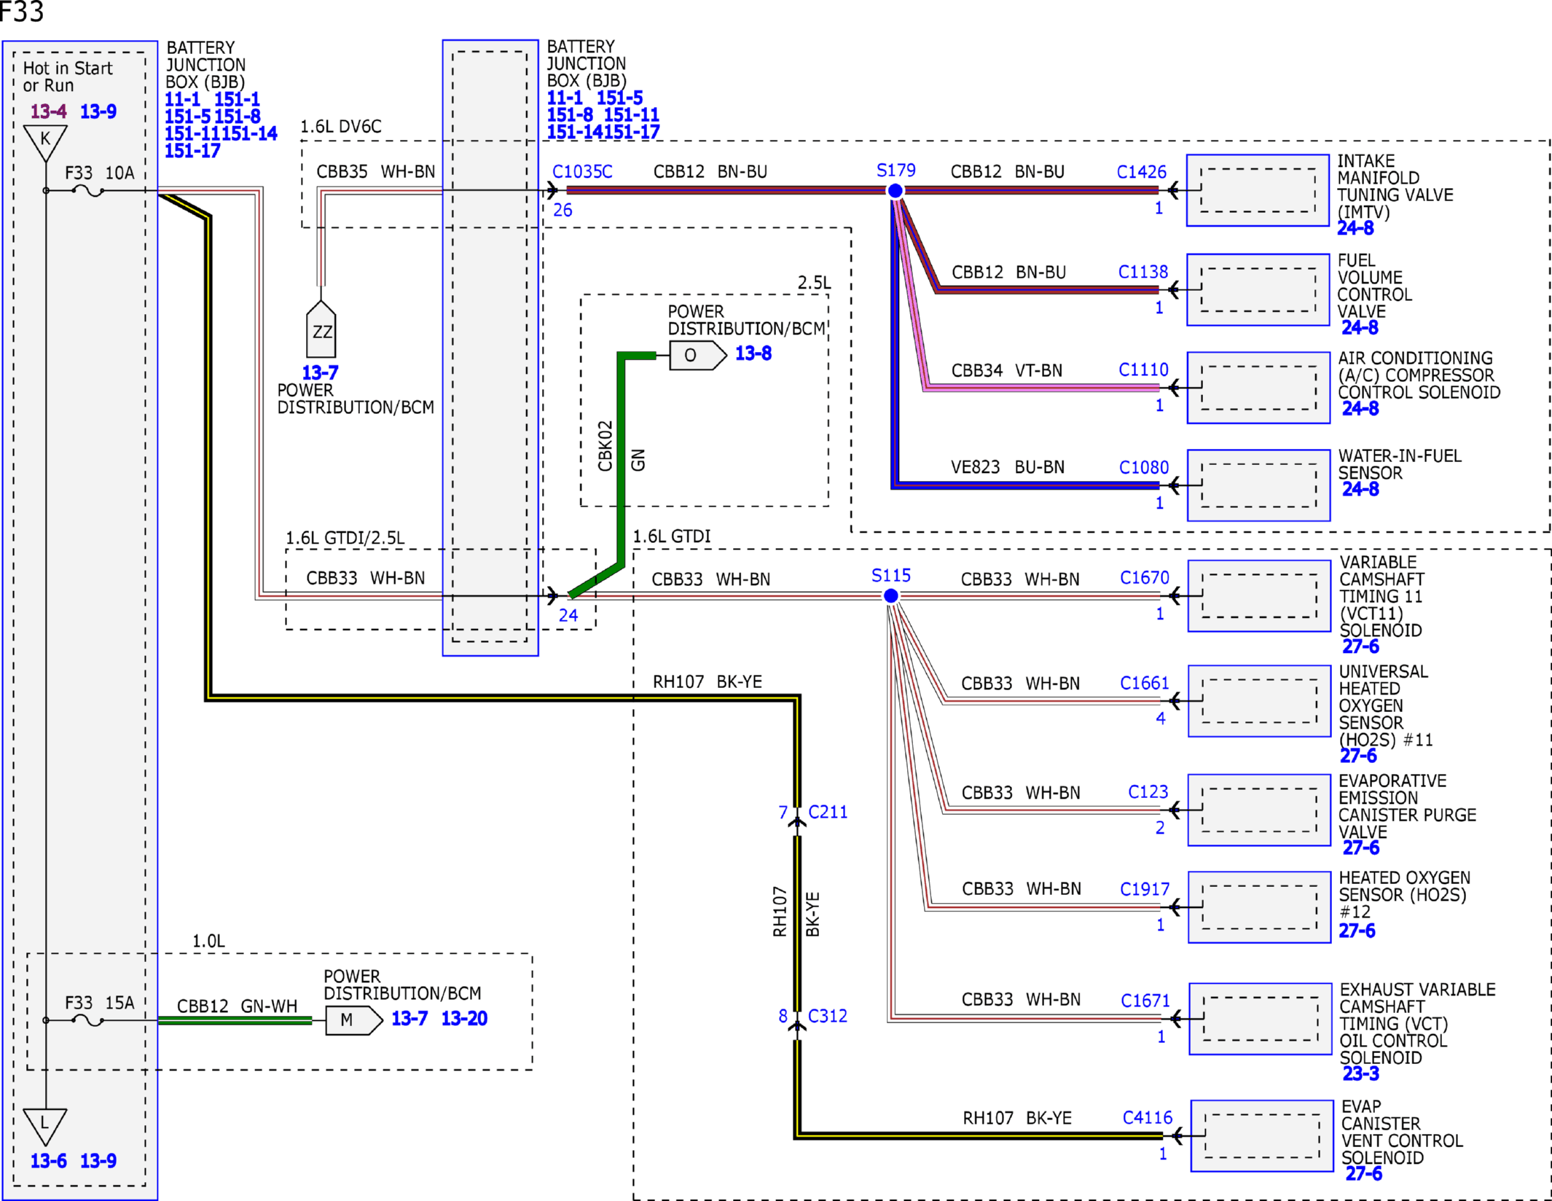1552x1201 pixels.
Task: Follow the 13-4 link under Hot in Start
Action: coord(48,112)
